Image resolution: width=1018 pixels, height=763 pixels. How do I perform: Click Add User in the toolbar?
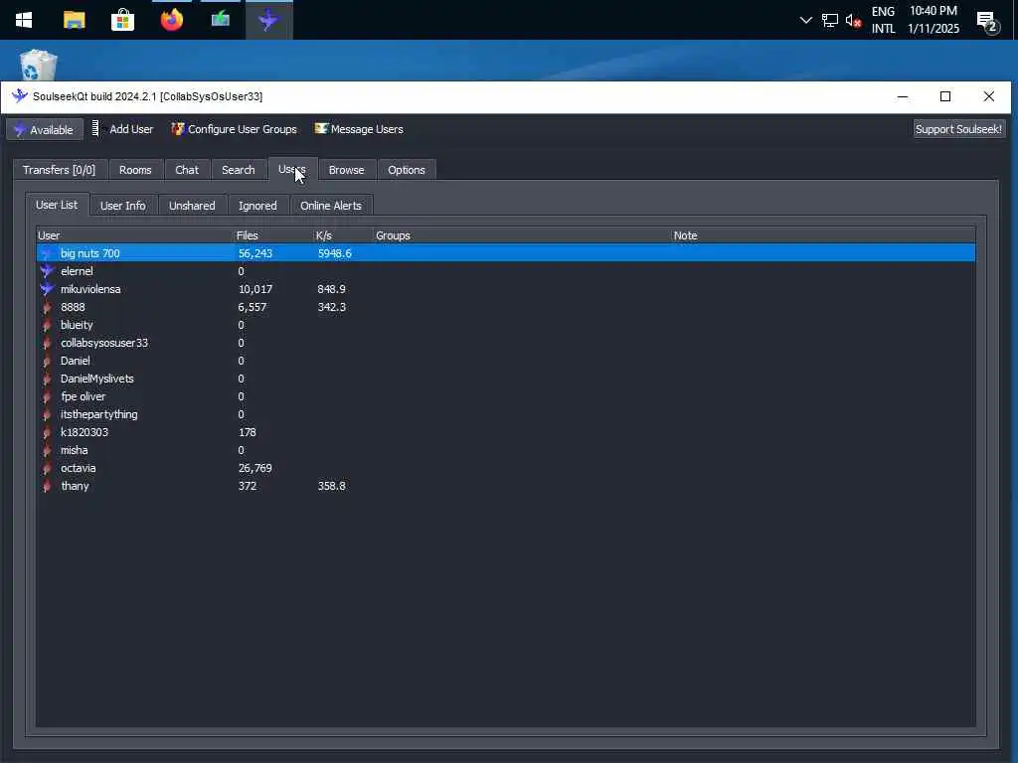(122, 129)
